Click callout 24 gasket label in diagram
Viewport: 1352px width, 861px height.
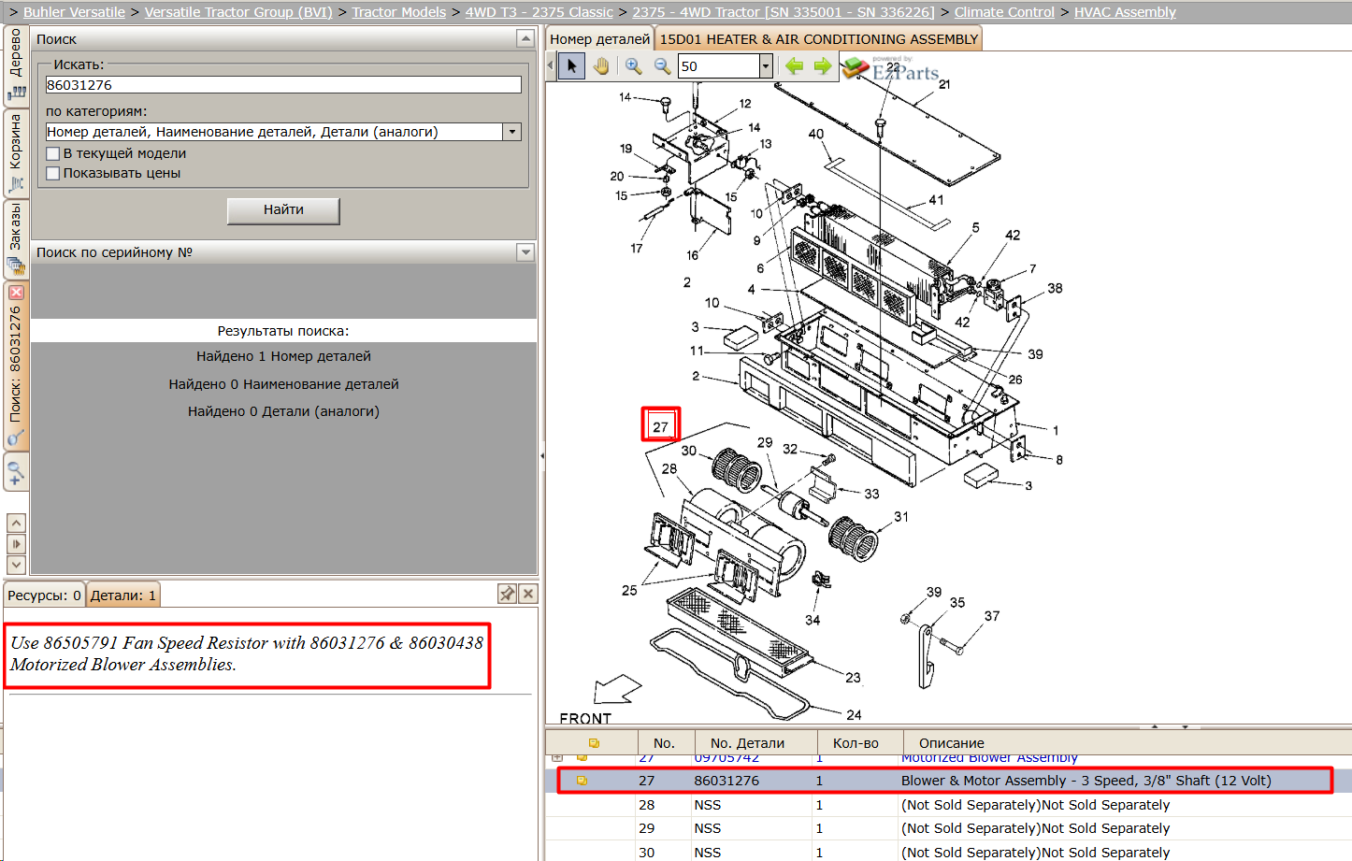pos(854,715)
